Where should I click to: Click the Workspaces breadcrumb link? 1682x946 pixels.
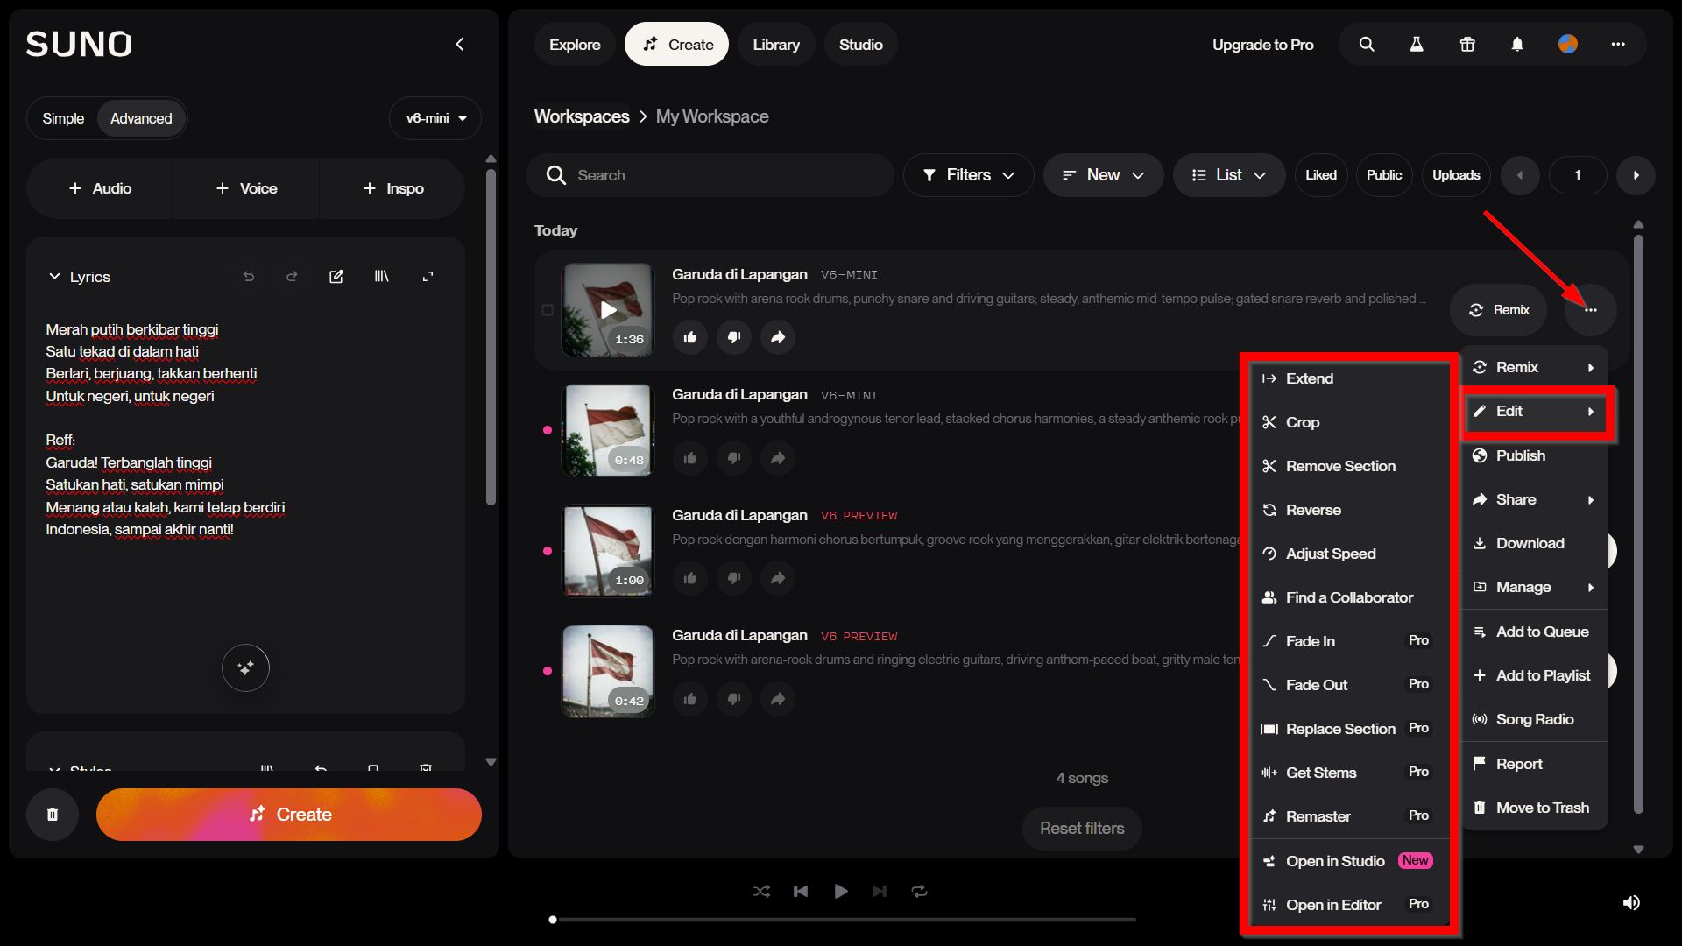point(582,116)
